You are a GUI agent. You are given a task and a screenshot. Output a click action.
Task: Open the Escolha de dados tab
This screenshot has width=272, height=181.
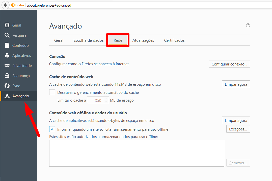click(x=88, y=40)
